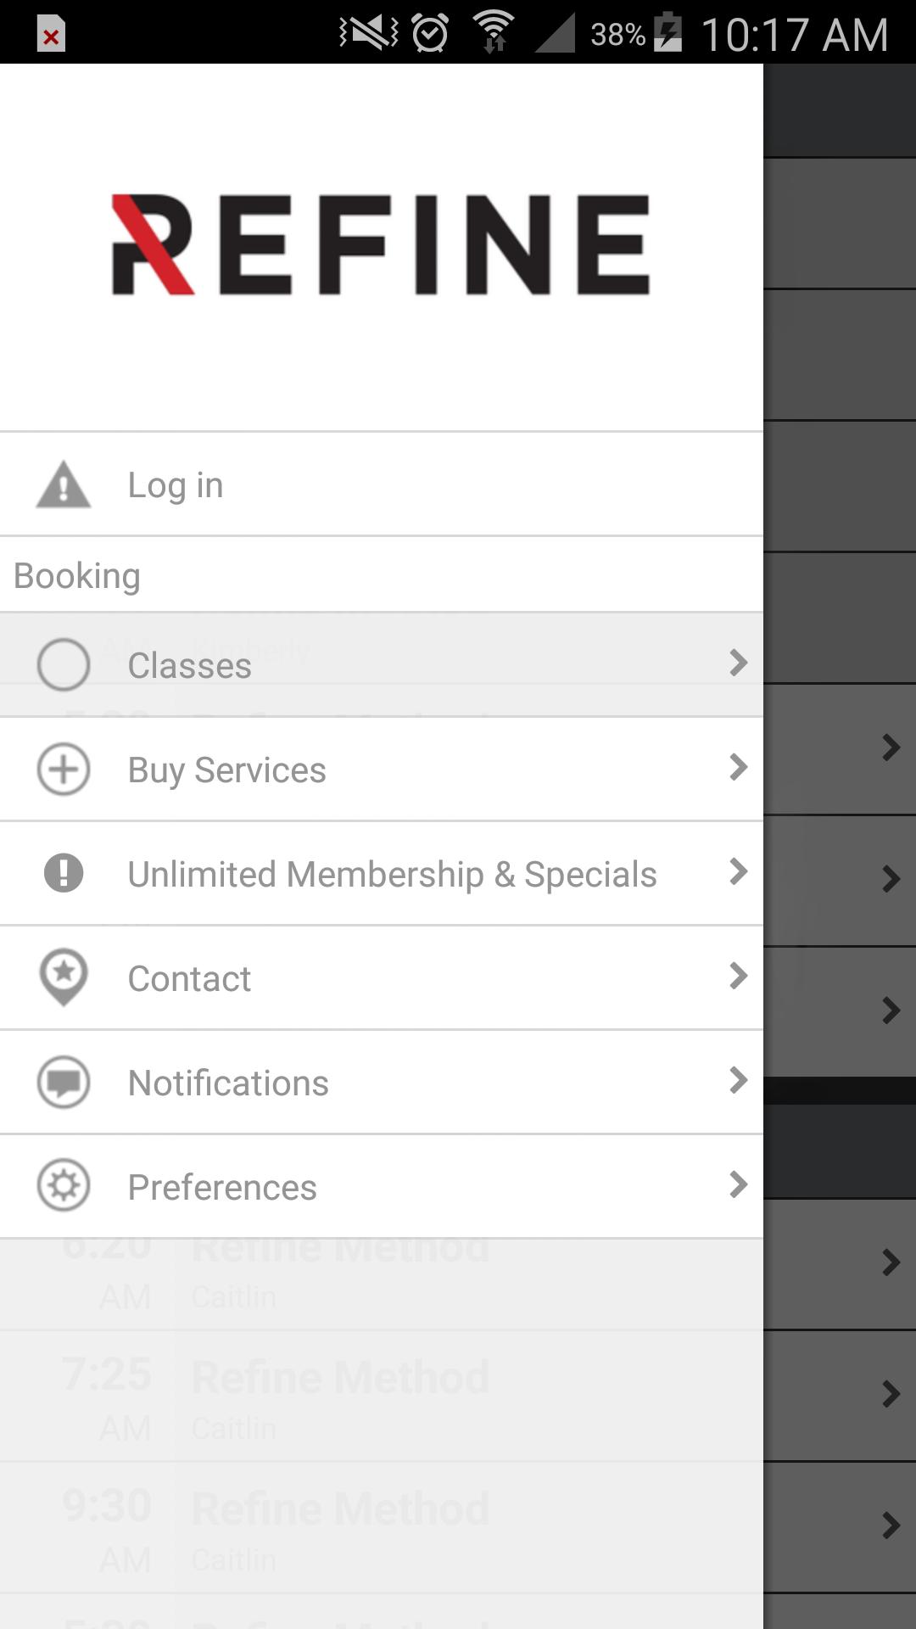Tap the speech bubble Notifications icon

[64, 1082]
